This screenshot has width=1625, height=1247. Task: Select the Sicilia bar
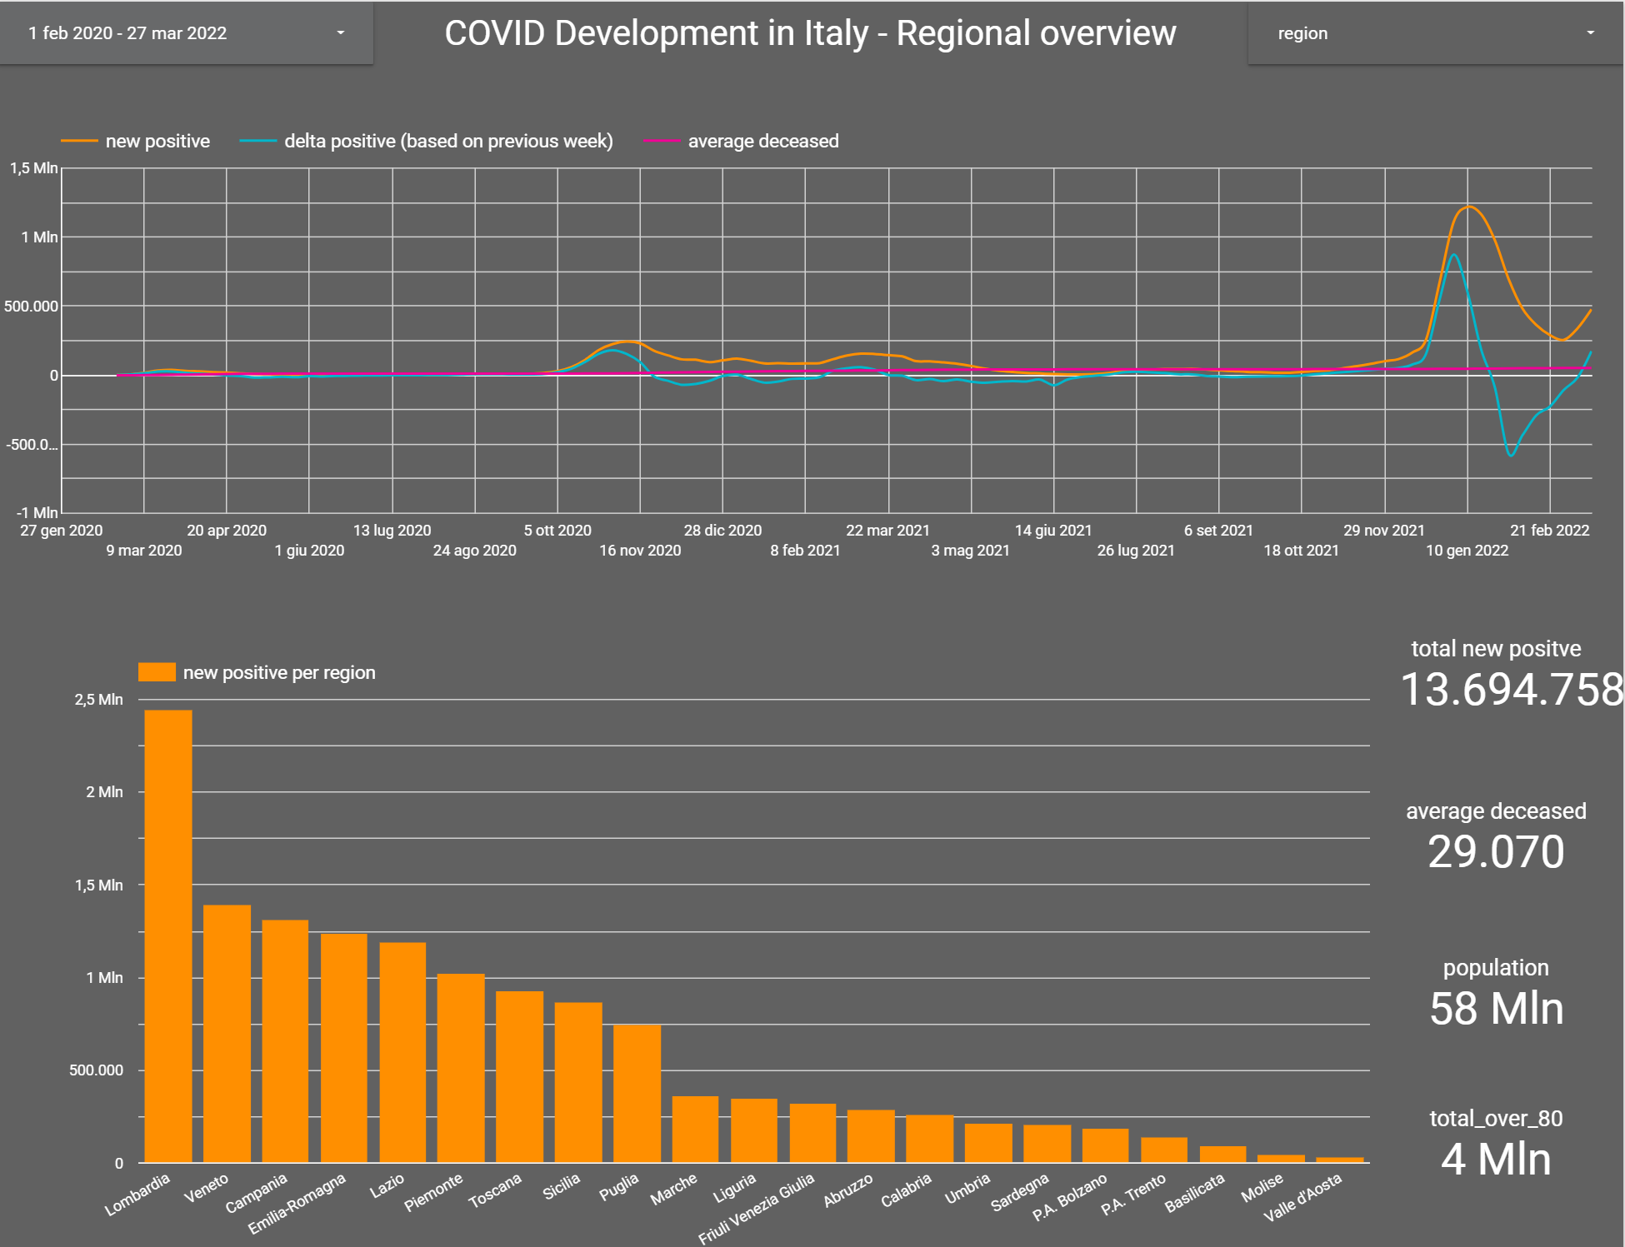point(578,1082)
